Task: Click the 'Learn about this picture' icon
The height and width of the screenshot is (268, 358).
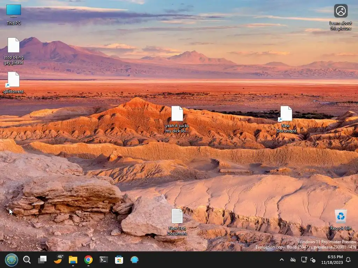Action: [x=341, y=17]
